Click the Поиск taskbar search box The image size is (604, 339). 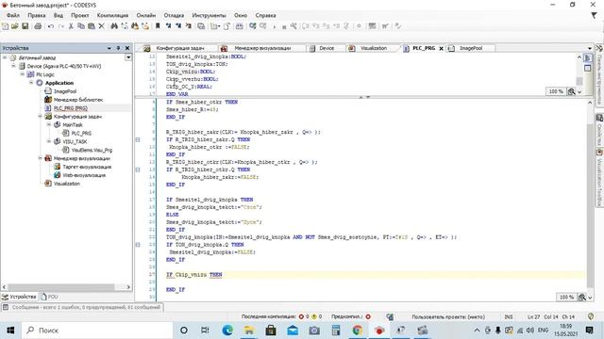pyautogui.click(x=98, y=331)
